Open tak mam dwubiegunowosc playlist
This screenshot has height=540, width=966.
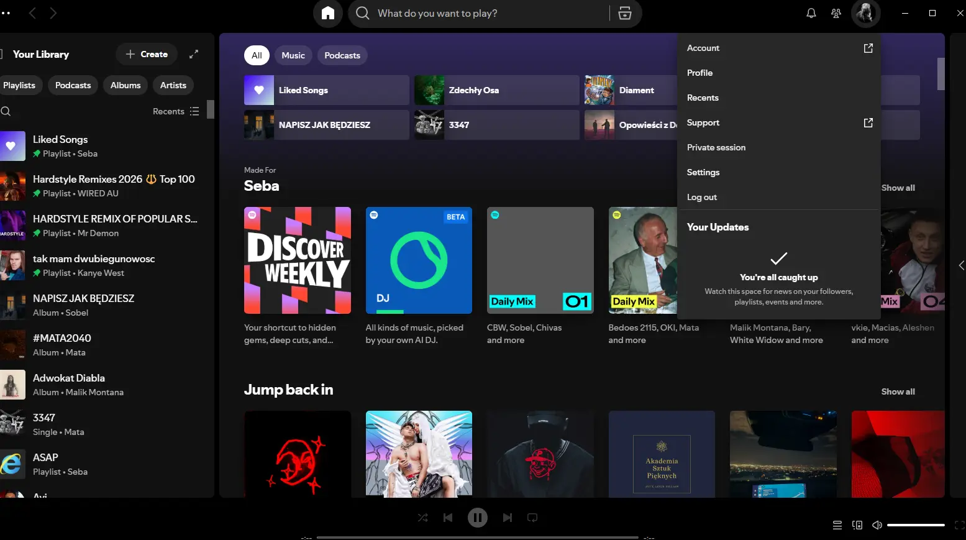click(x=103, y=265)
